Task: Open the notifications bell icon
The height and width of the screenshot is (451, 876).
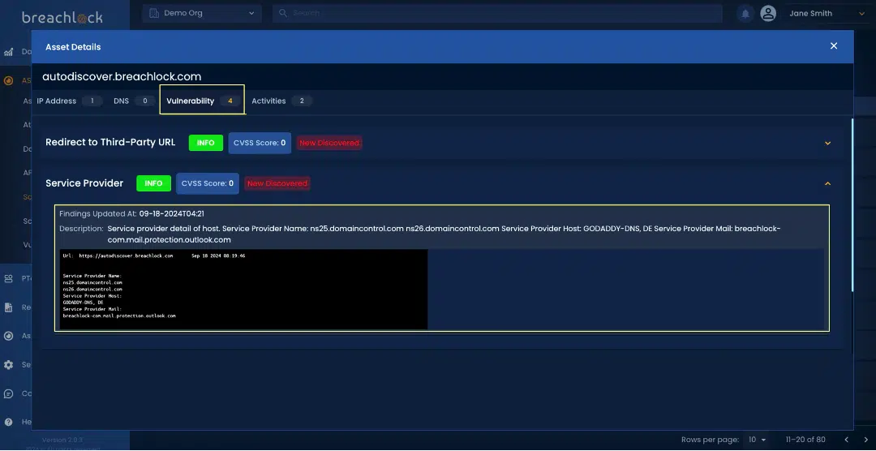Action: [745, 14]
